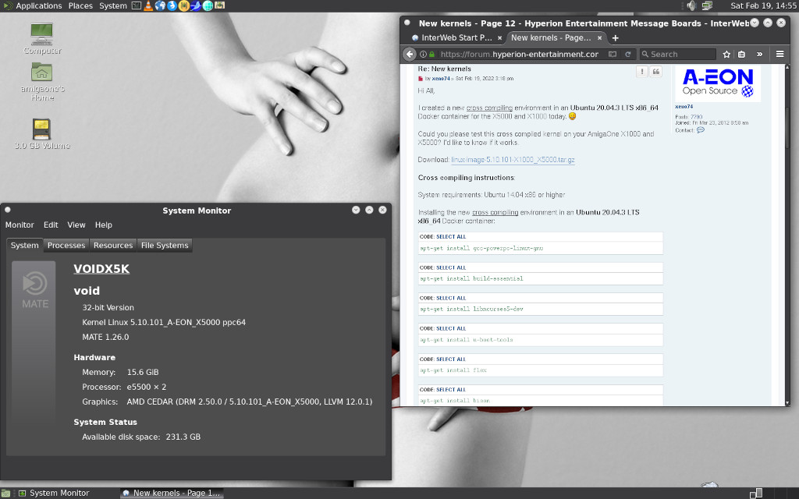The image size is (799, 499).
Task: Close the New kernels tab
Action: [x=600, y=37]
